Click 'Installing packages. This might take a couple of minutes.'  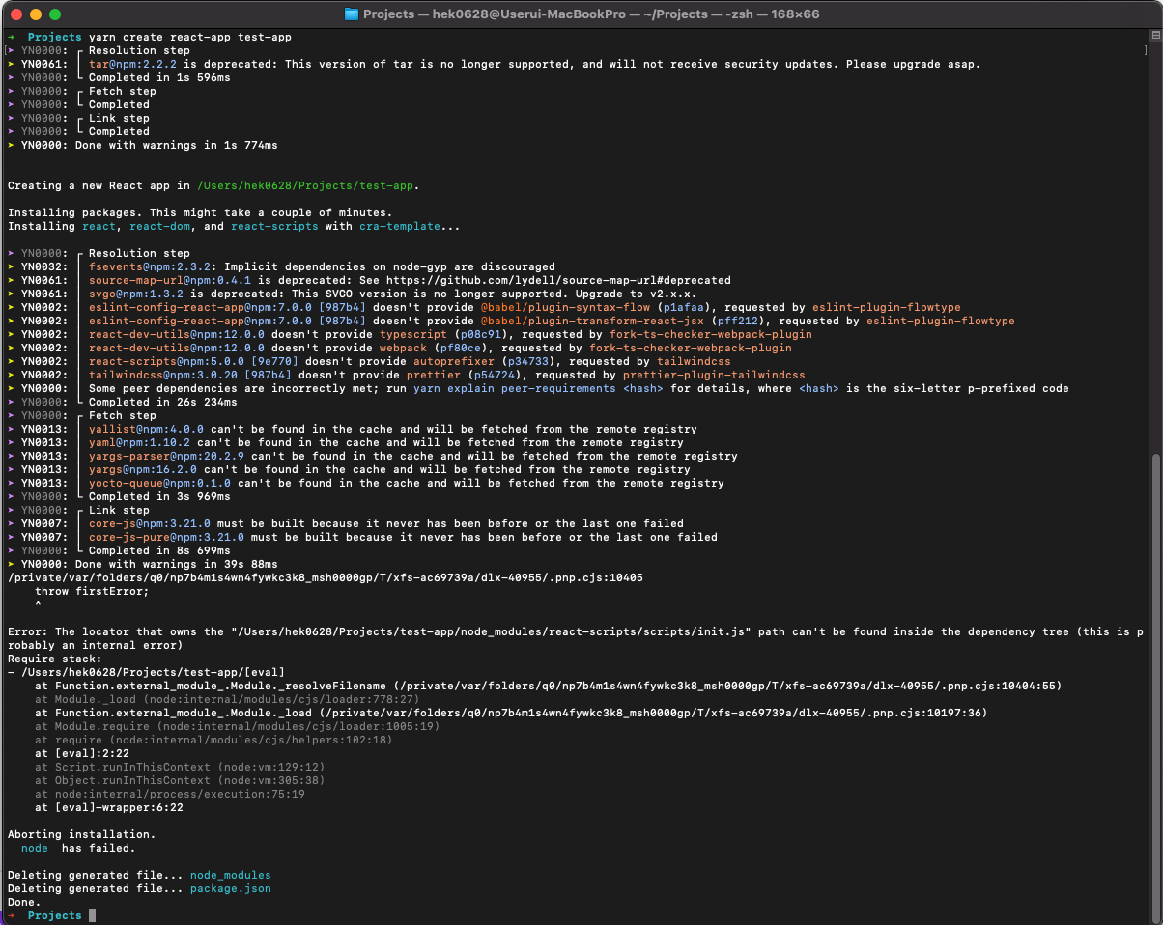tap(200, 212)
